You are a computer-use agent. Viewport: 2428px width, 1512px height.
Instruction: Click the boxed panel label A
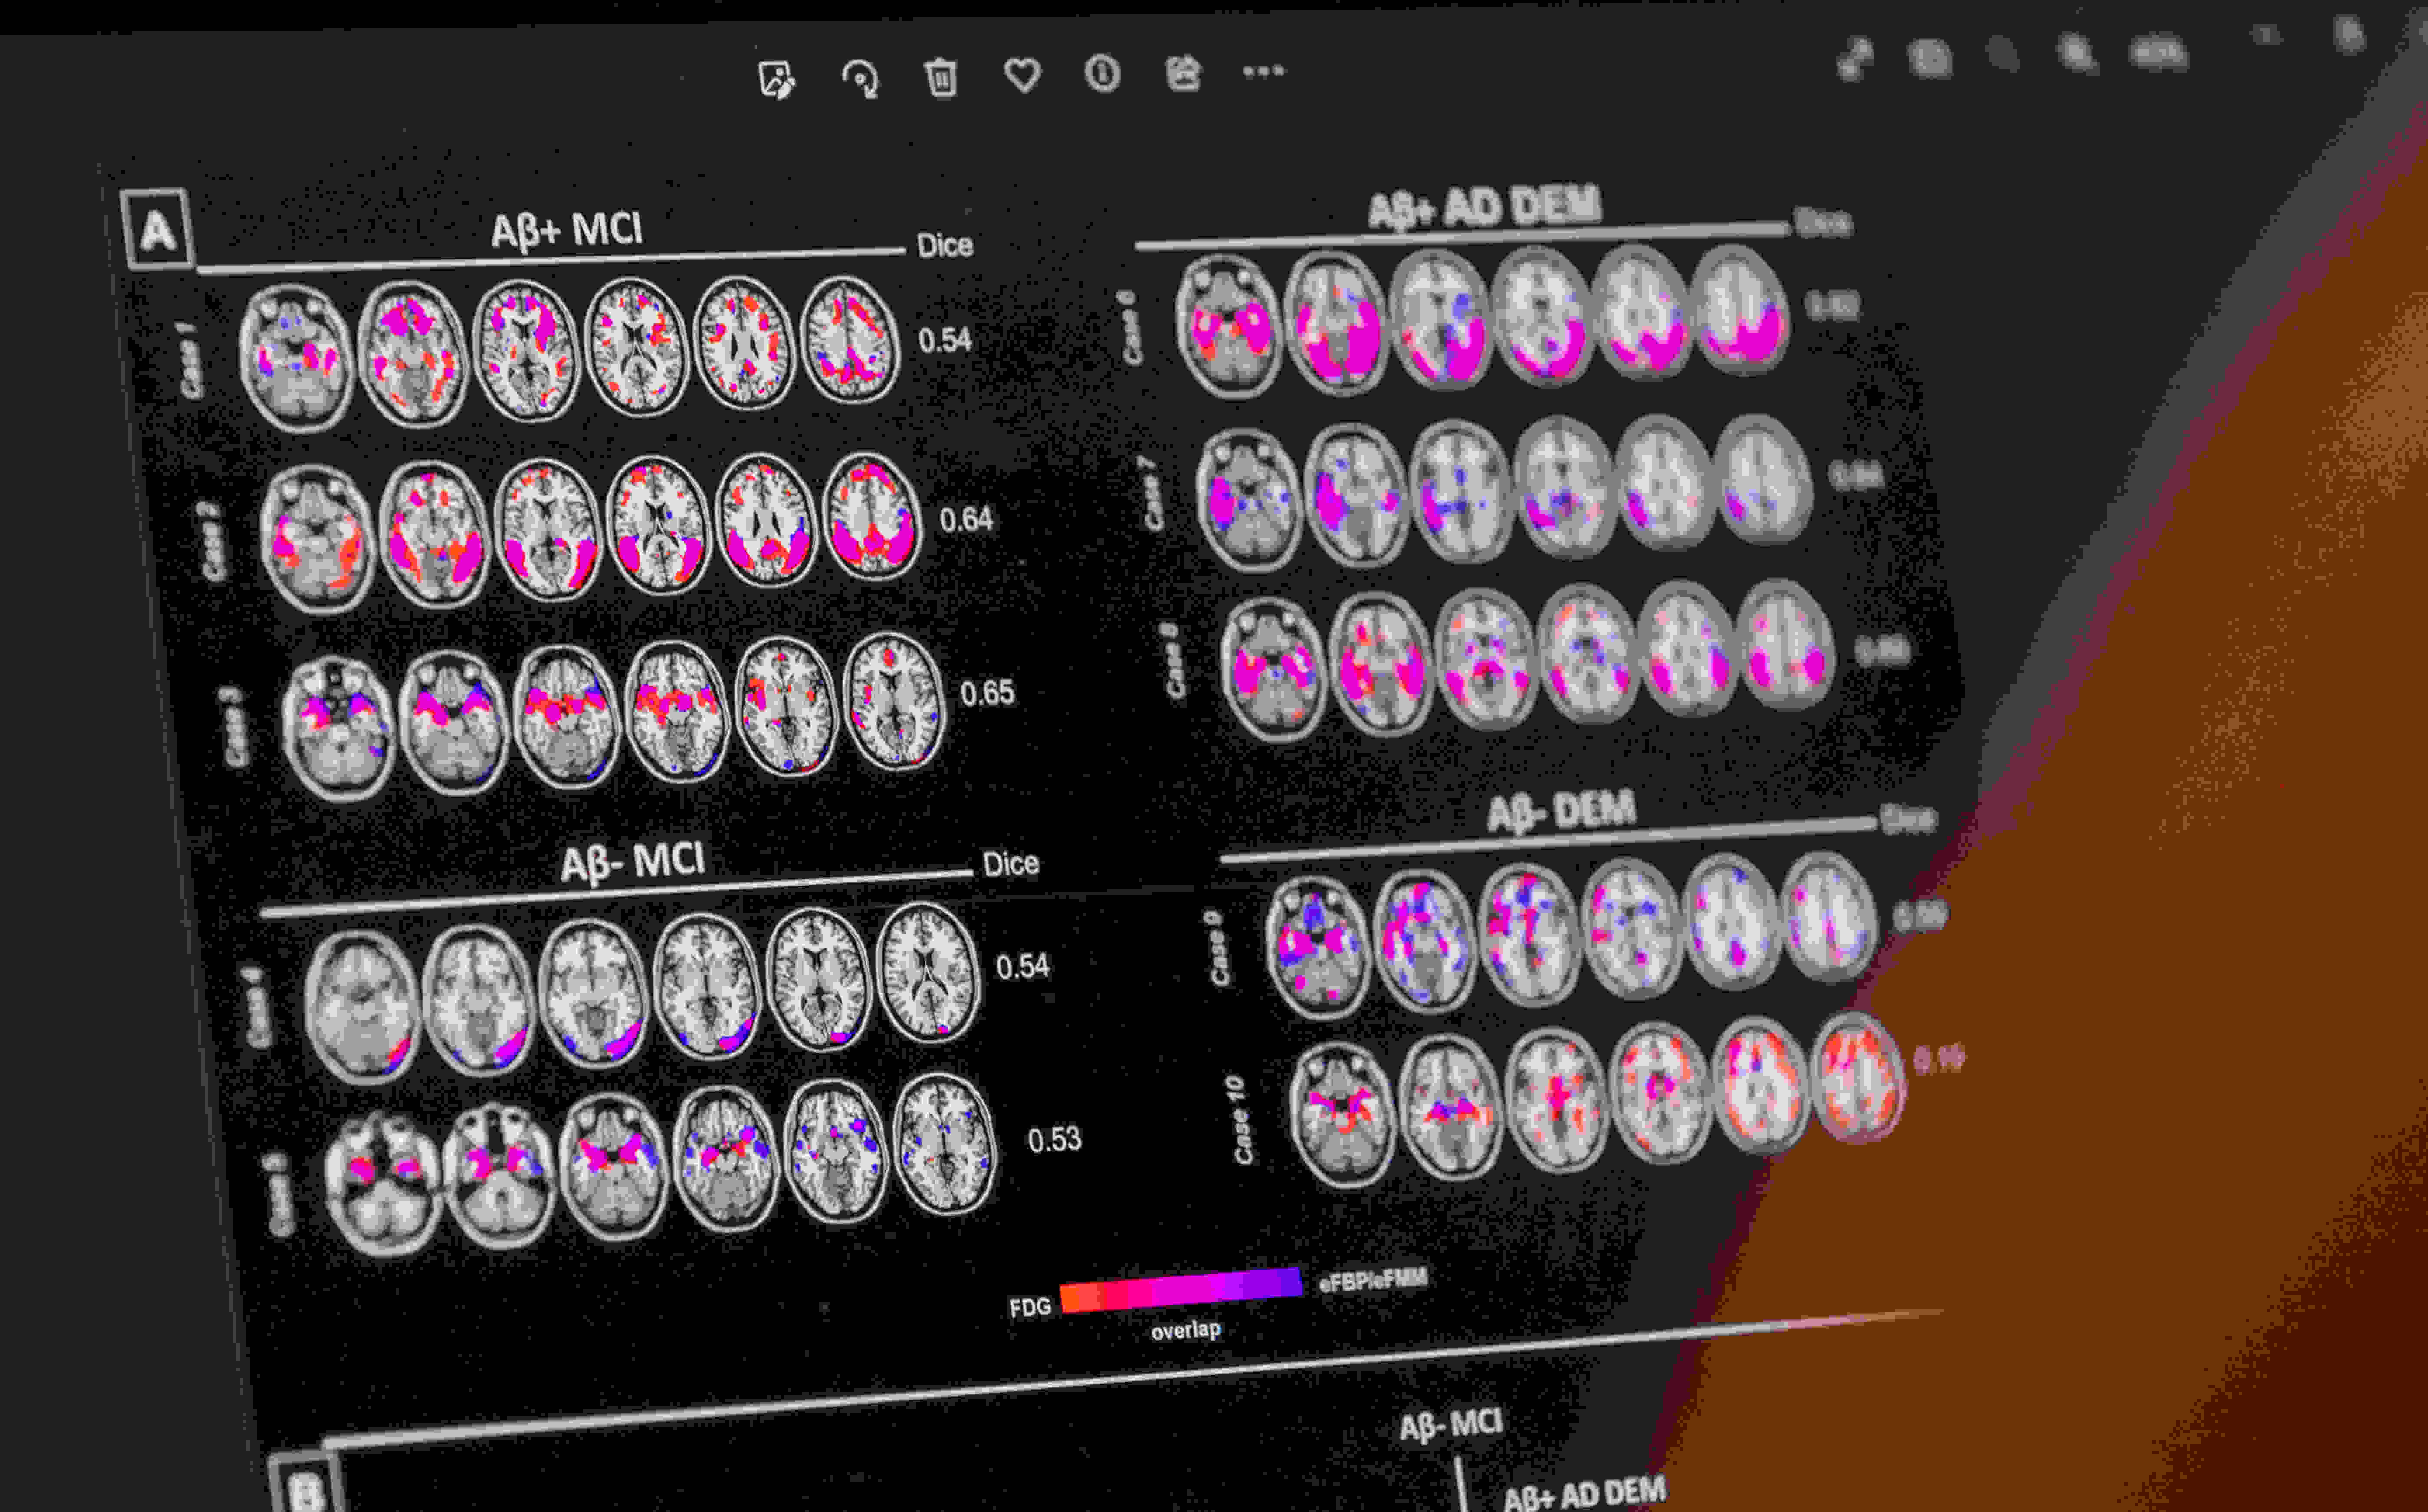157,230
